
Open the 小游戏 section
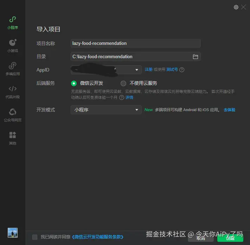(12, 46)
